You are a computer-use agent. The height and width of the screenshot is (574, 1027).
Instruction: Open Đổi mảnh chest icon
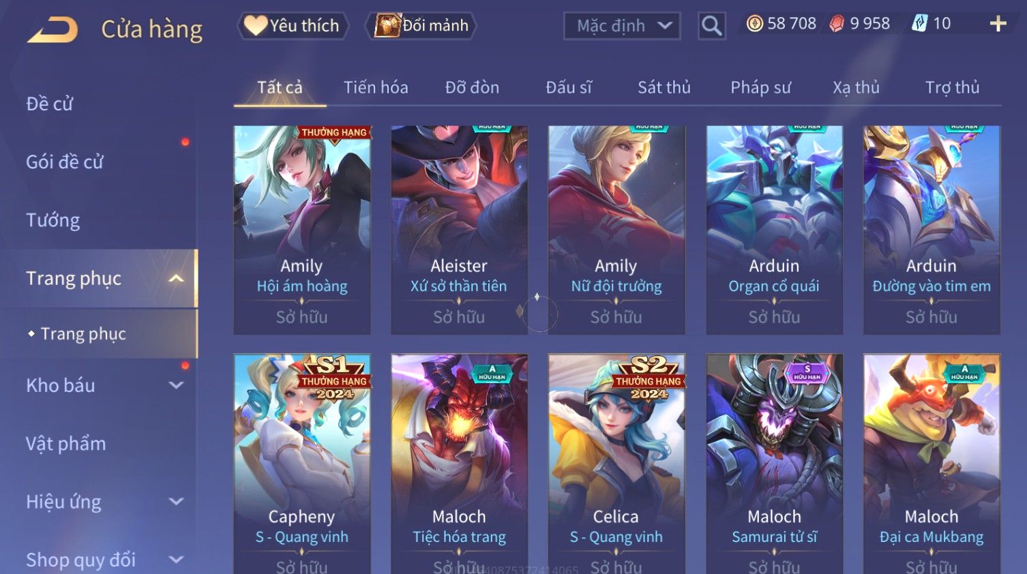[x=423, y=26]
